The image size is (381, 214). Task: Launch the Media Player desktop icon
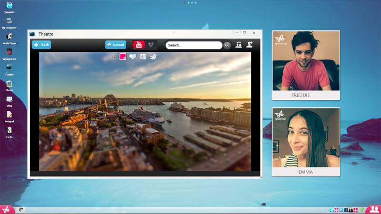(9, 39)
